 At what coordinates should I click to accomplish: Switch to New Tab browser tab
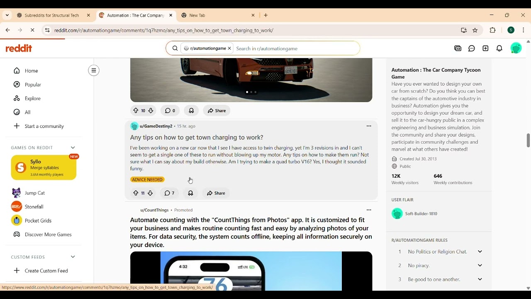pyautogui.click(x=218, y=15)
